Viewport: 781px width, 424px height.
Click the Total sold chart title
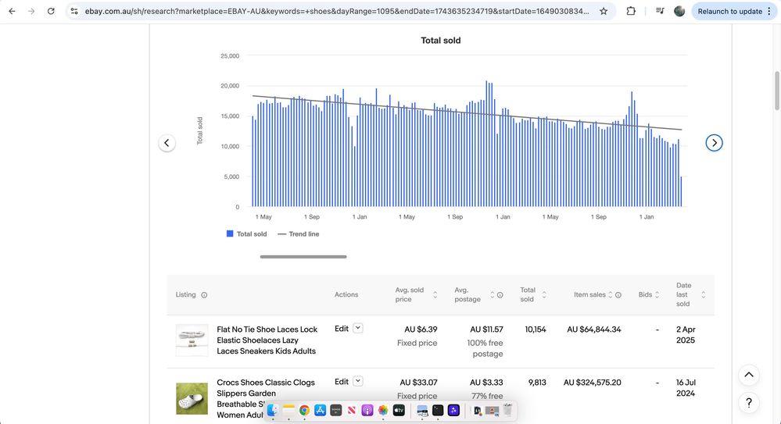click(x=441, y=41)
